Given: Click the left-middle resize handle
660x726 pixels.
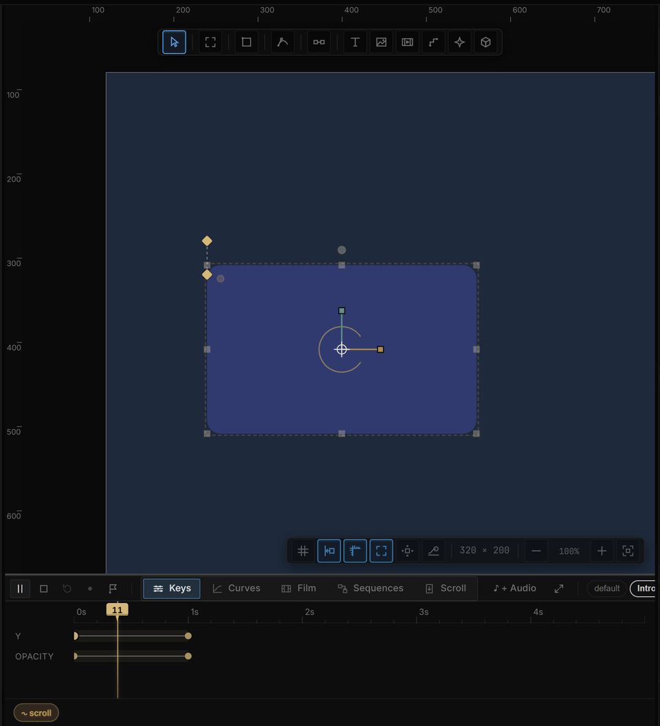Looking at the screenshot, I should (207, 349).
